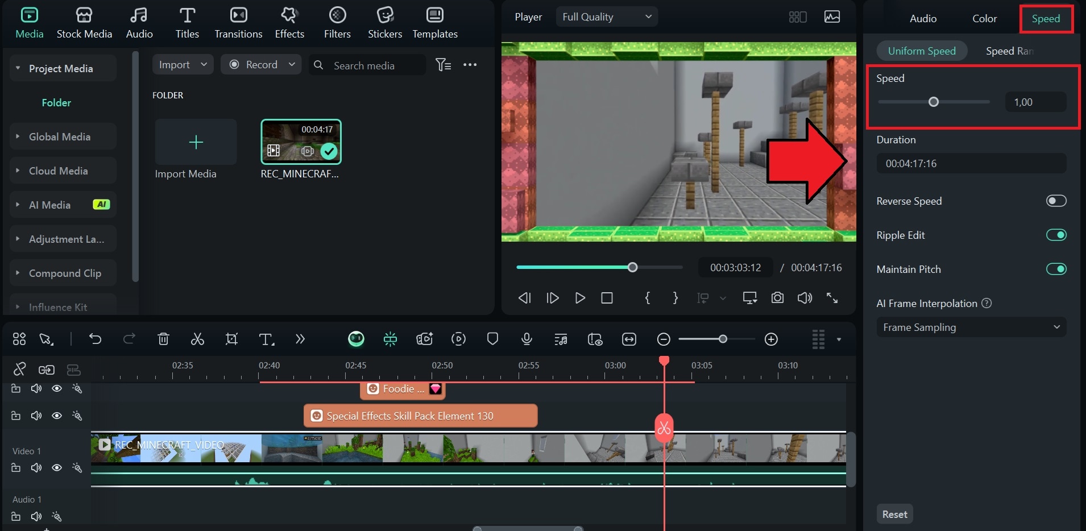Toggle the Reverse Speed switch
Image resolution: width=1086 pixels, height=531 pixels.
[1056, 201]
